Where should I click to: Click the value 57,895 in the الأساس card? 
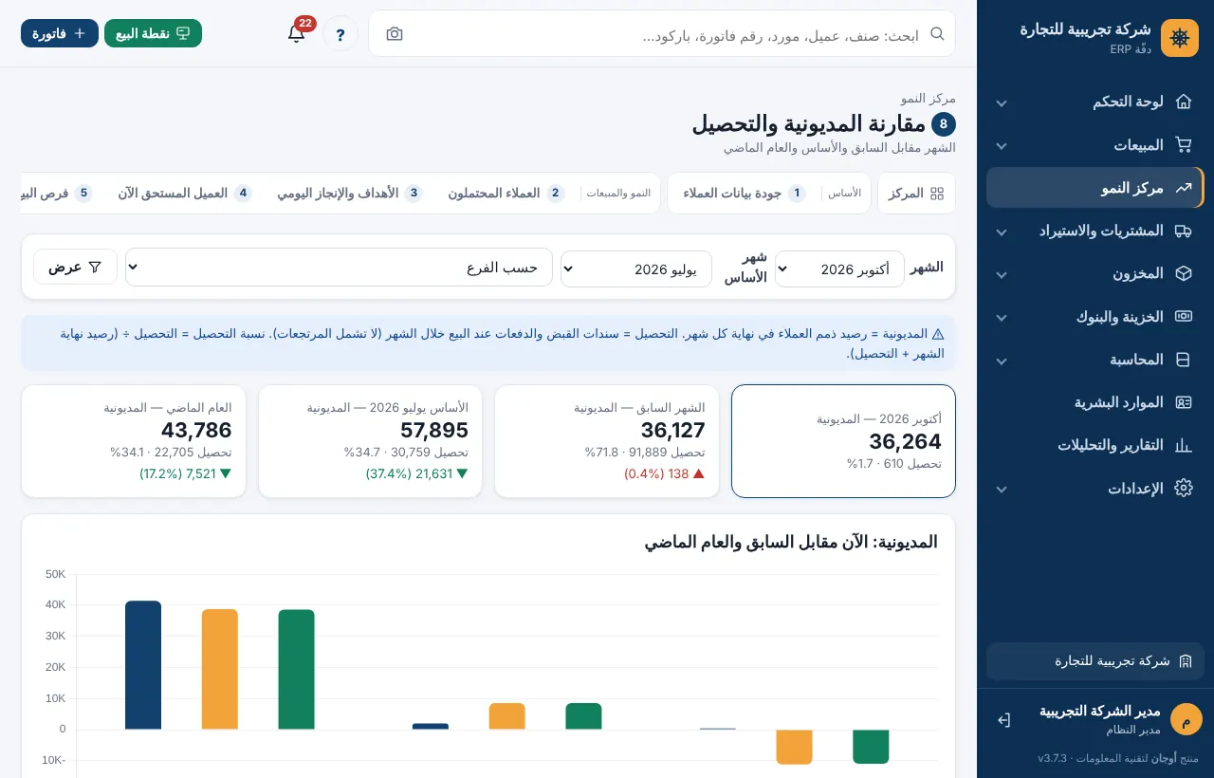[434, 431]
